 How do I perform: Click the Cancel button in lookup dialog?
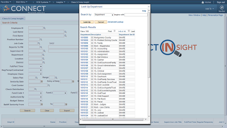point(101,22)
